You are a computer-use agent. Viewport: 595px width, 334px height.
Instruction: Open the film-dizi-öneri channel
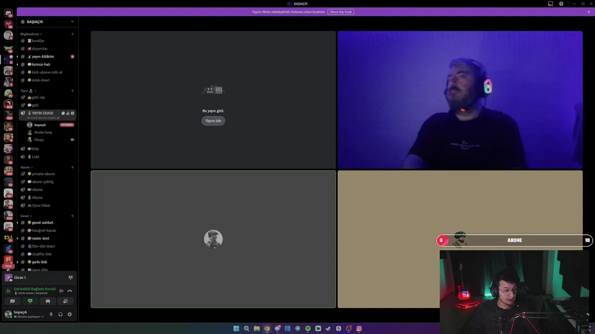coord(47,246)
